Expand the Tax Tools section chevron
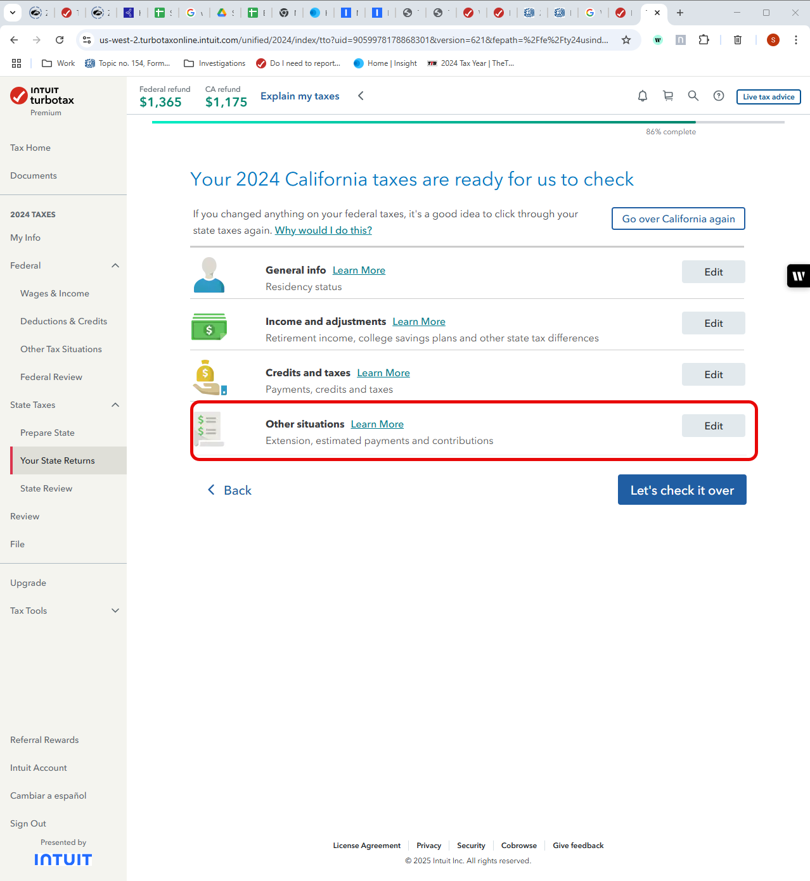810x881 pixels. click(115, 611)
